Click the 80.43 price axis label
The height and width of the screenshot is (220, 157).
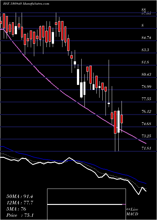146,74
